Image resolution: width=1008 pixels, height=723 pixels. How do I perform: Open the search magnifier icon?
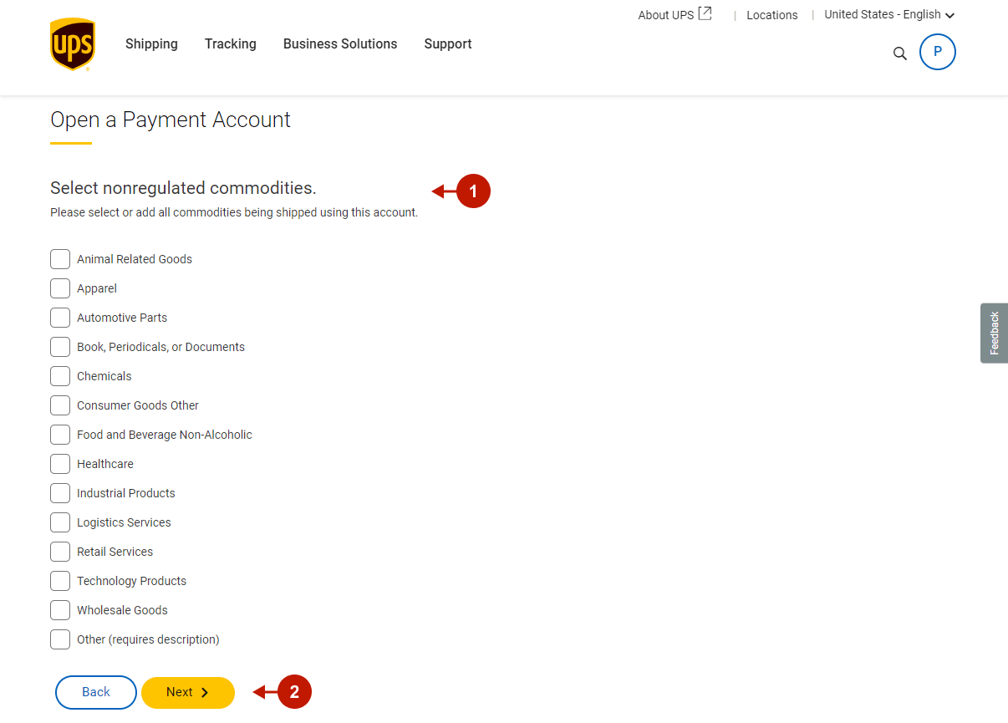click(x=899, y=53)
